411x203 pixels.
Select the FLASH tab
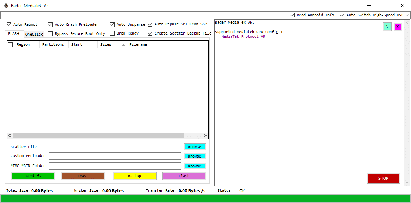point(14,34)
